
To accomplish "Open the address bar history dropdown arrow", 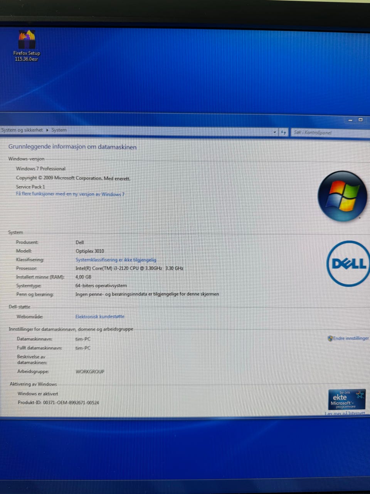I will pyautogui.click(x=275, y=132).
